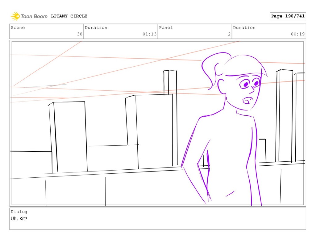Select the LITANY CIRCLE project title

tap(69, 16)
